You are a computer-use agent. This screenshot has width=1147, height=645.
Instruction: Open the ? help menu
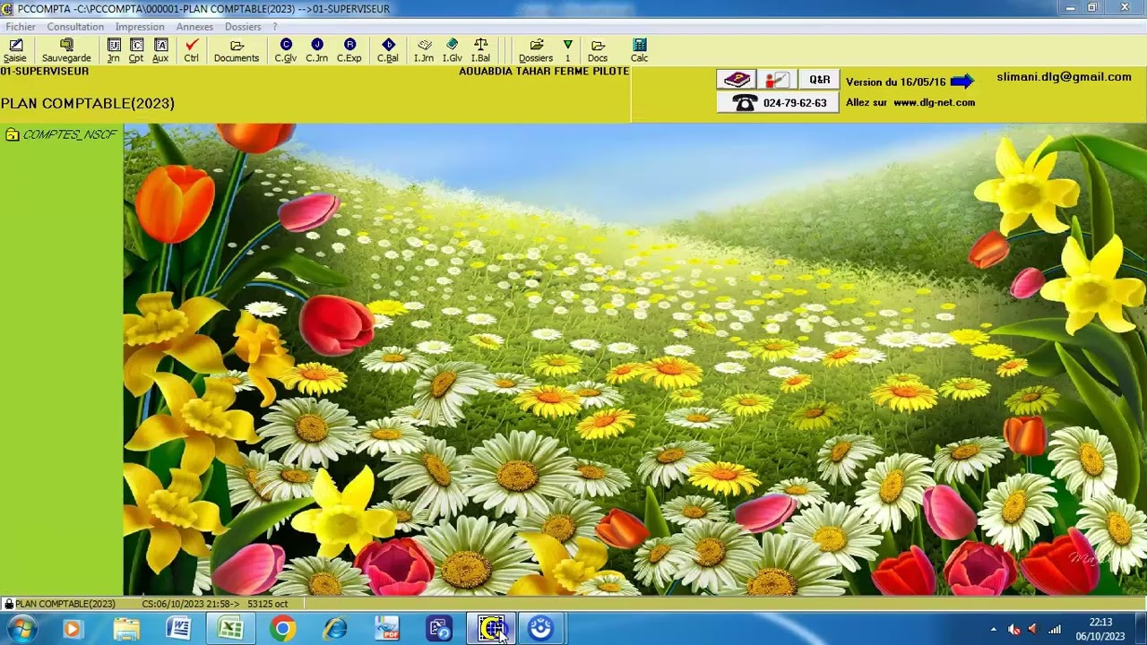275,27
